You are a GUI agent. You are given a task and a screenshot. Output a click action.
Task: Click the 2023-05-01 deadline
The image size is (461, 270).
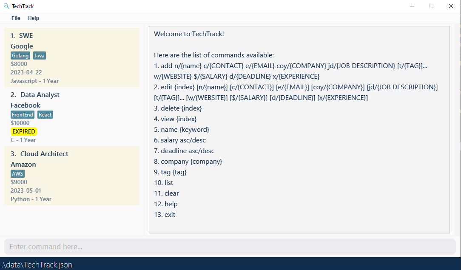[26, 190]
